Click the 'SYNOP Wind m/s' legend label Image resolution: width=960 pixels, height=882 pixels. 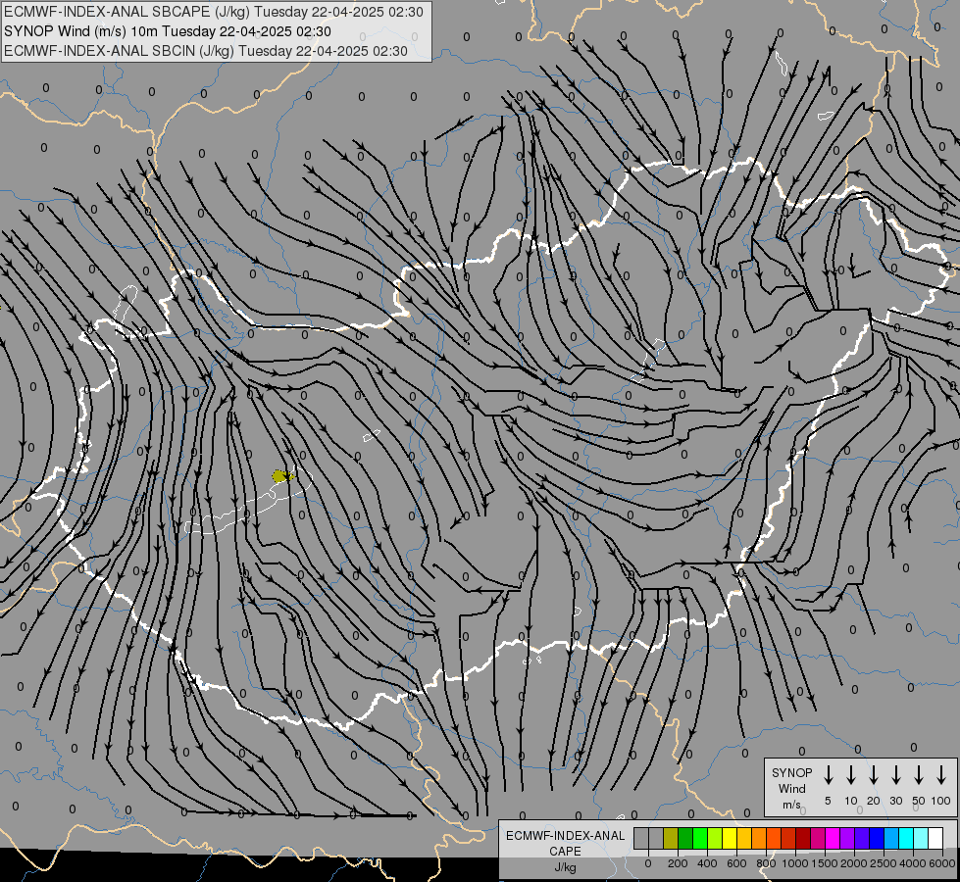click(x=791, y=788)
